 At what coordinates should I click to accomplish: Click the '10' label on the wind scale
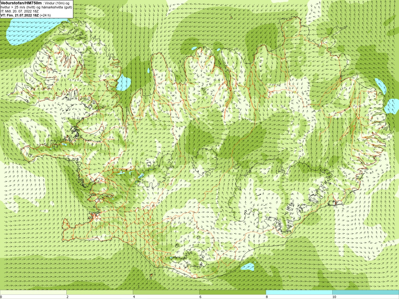tap(334, 297)
